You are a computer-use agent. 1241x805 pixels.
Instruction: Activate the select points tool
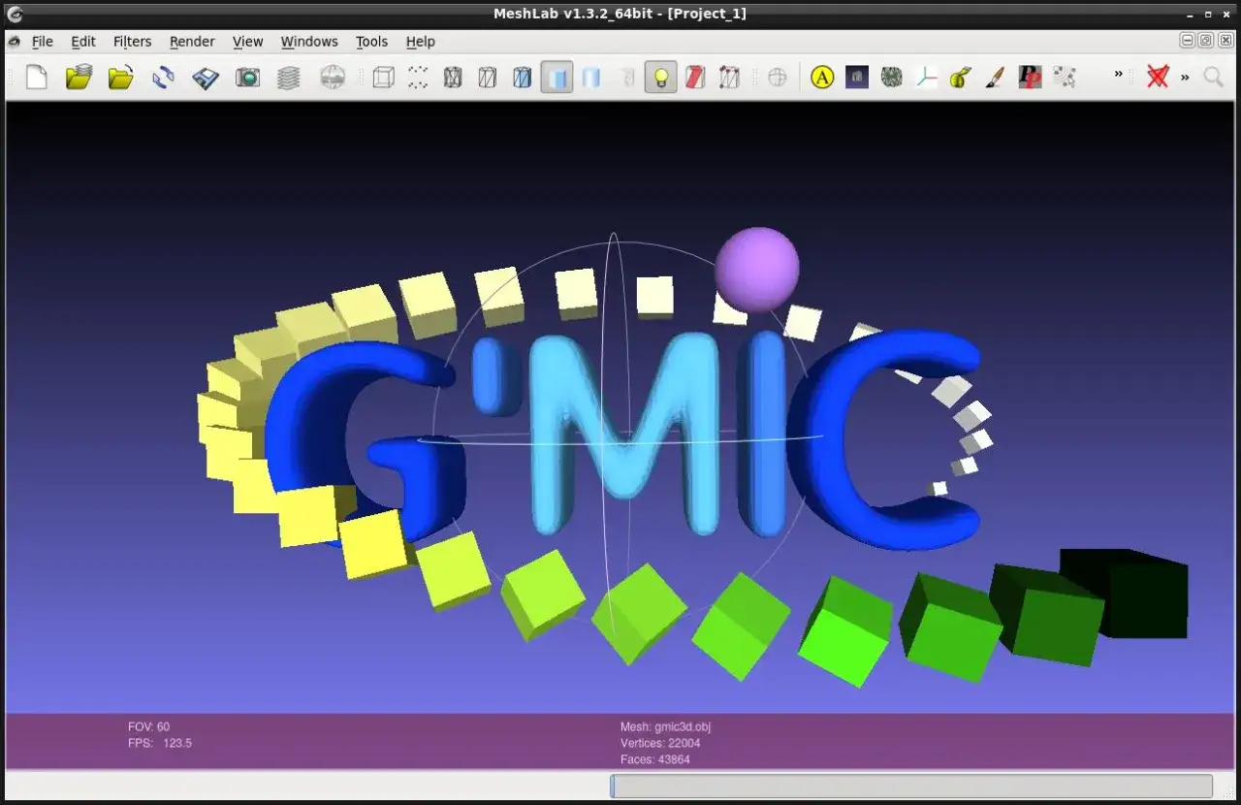click(1065, 77)
